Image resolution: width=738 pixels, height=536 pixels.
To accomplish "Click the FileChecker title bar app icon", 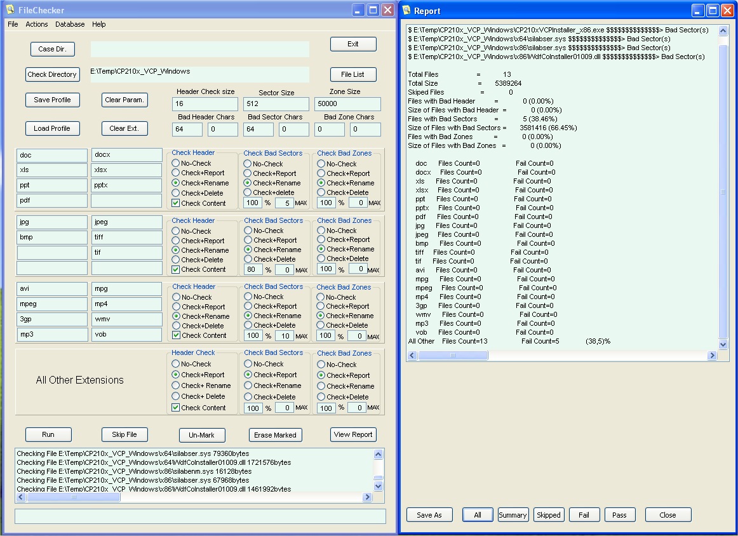I will click(x=10, y=10).
